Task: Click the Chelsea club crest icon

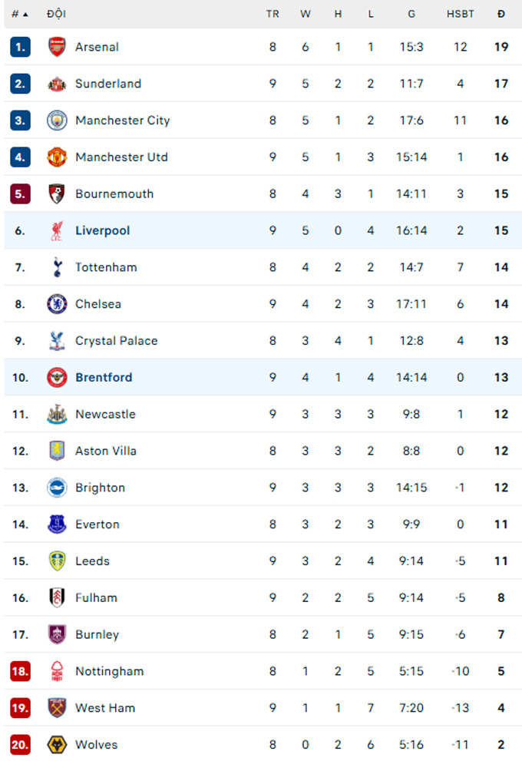Action: tap(57, 304)
